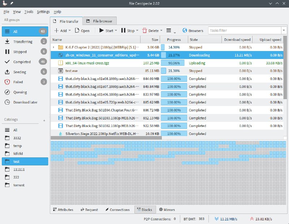Click the plus icon beside Catalogs
This screenshot has height=224, width=289.
(44, 120)
